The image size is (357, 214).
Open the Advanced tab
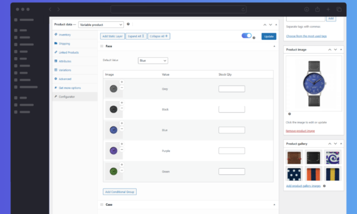pyautogui.click(x=75, y=79)
